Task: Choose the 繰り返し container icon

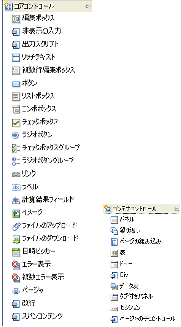Action: (114, 231)
